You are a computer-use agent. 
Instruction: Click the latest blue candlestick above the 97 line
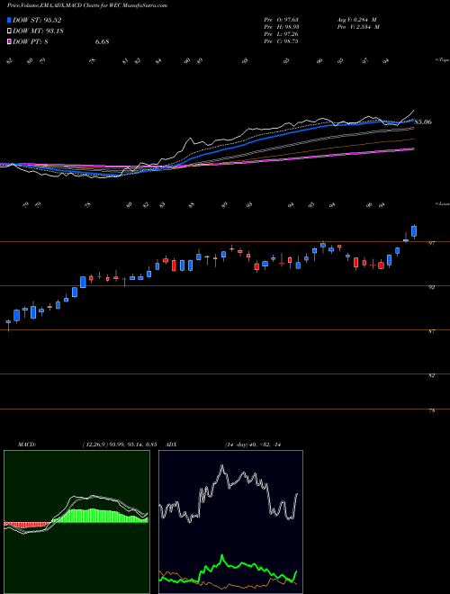click(414, 231)
